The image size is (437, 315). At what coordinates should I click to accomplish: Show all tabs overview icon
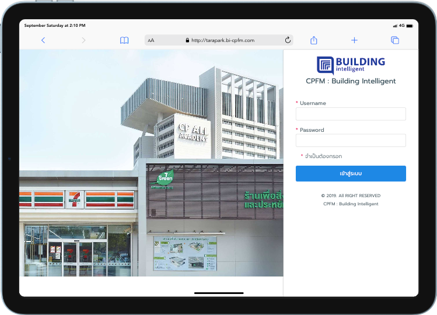coord(395,40)
